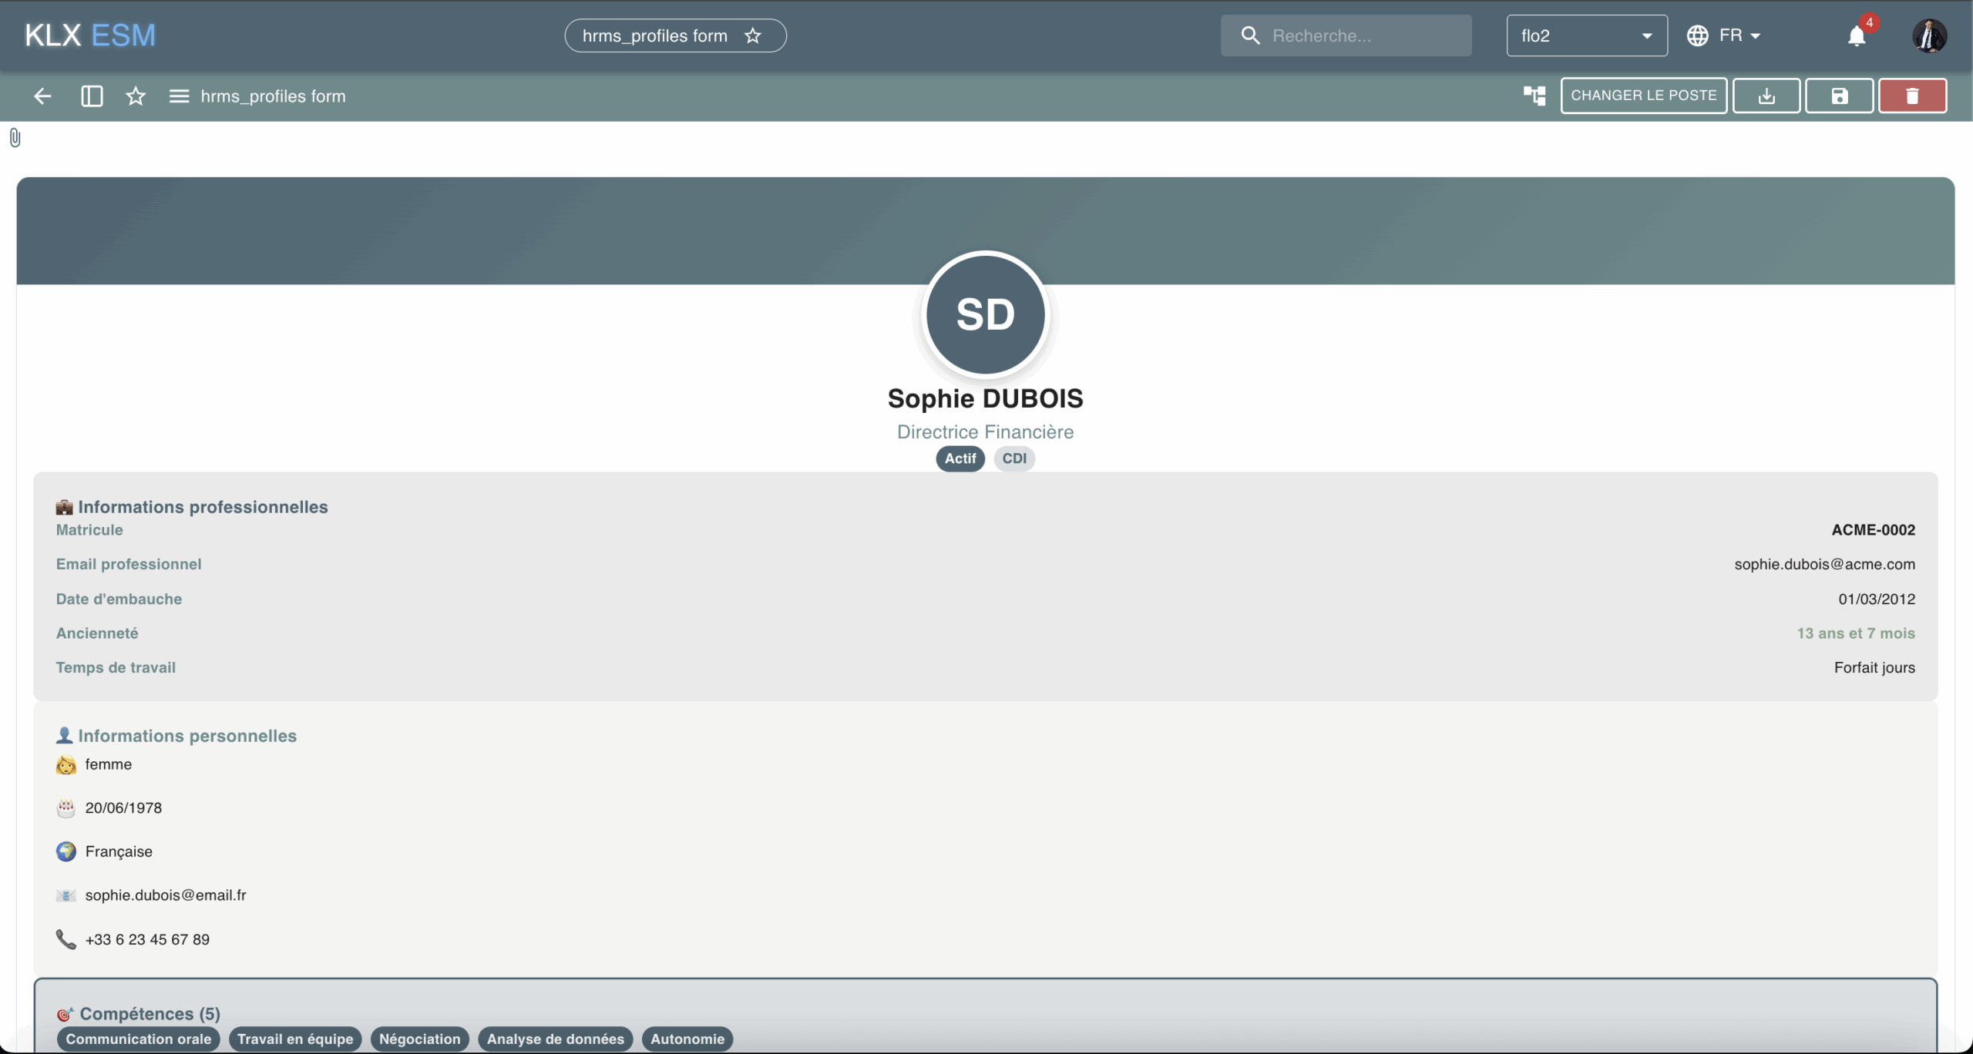
Task: Click the favorite star in toolbar
Action: pos(136,96)
